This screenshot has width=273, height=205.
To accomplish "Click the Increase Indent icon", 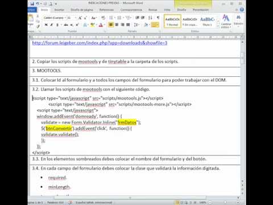I will (143, 18).
